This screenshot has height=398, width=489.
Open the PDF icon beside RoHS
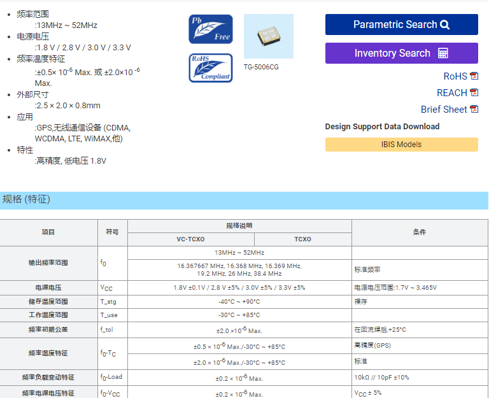point(474,76)
